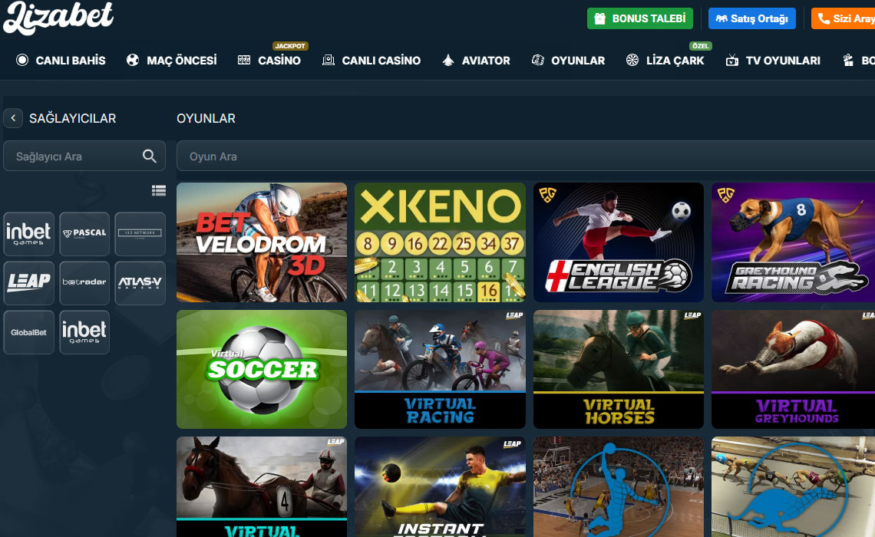Click the provider search magnifier icon
This screenshot has height=537, width=875.
149,156
